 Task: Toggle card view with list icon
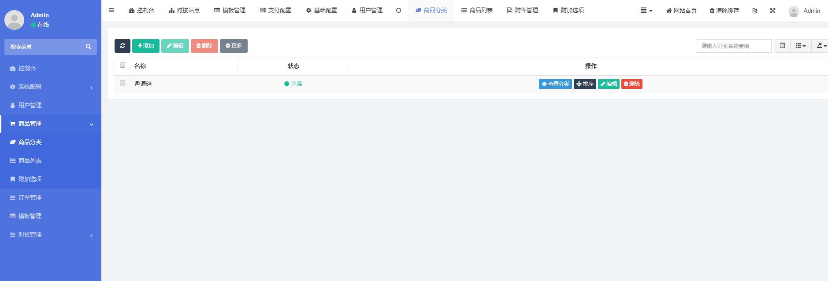click(782, 46)
